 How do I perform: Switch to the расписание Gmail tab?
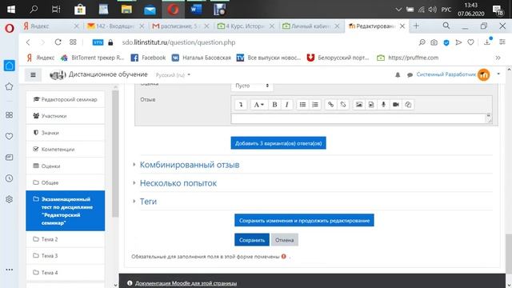click(x=181, y=26)
